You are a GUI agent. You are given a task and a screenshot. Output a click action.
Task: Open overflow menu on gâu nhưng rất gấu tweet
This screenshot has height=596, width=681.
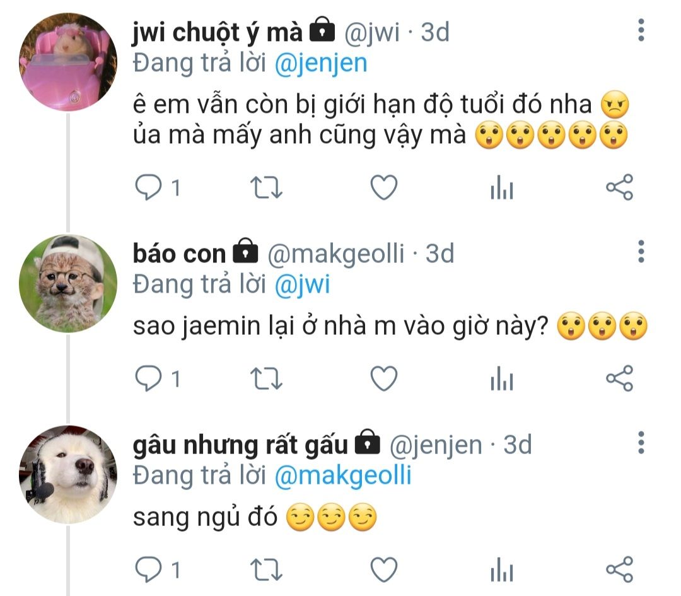pos(641,443)
